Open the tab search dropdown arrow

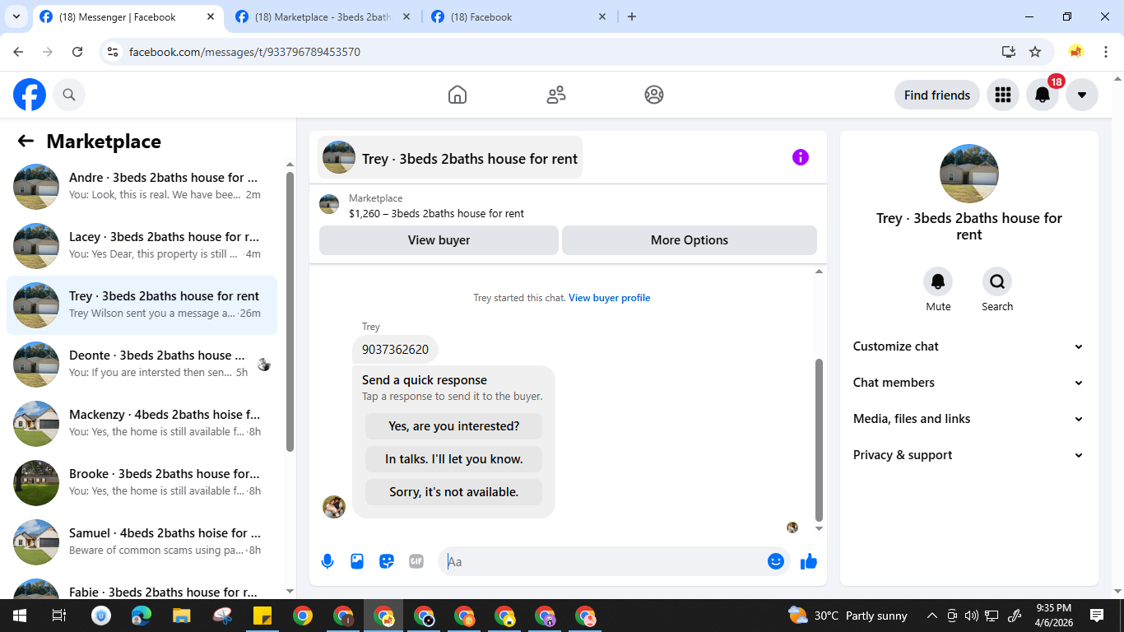16,16
